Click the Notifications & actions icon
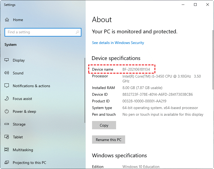This screenshot has height=169, width=214. pos(7,86)
